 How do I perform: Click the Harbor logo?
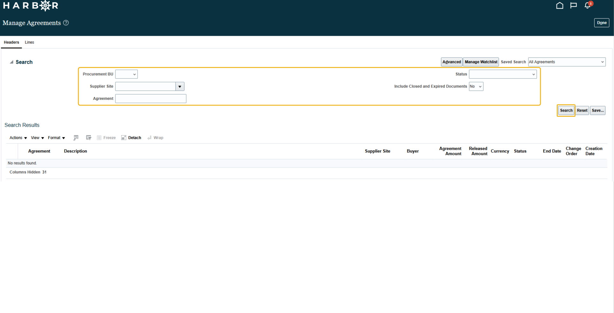[x=31, y=5]
